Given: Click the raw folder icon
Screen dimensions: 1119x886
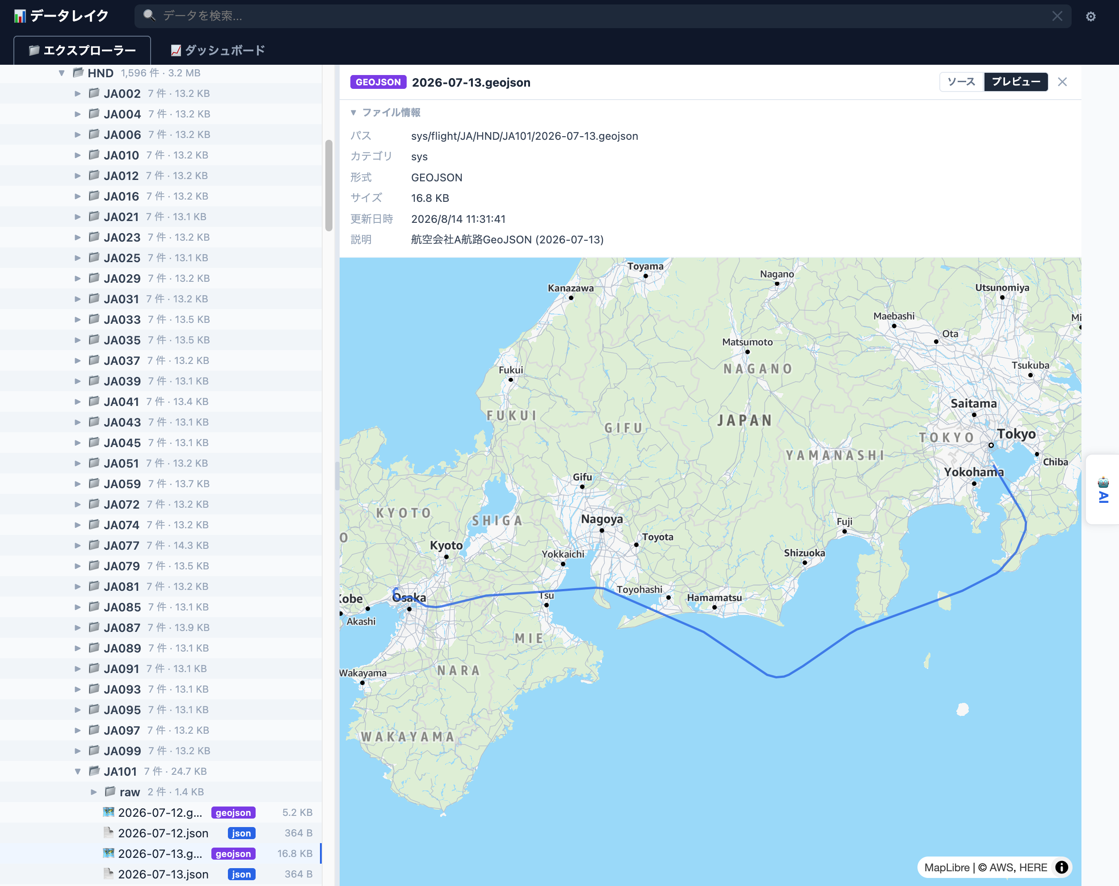Looking at the screenshot, I should point(110,792).
